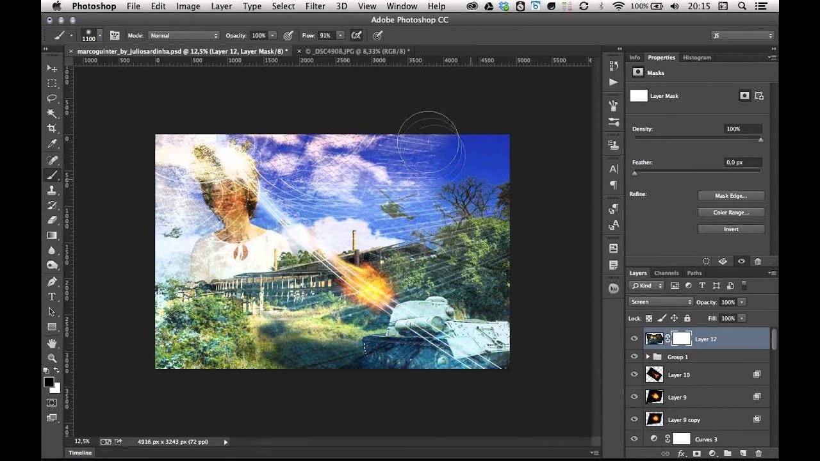This screenshot has height=461, width=820.
Task: Adjust the Density slider handle
Action: tap(760, 140)
